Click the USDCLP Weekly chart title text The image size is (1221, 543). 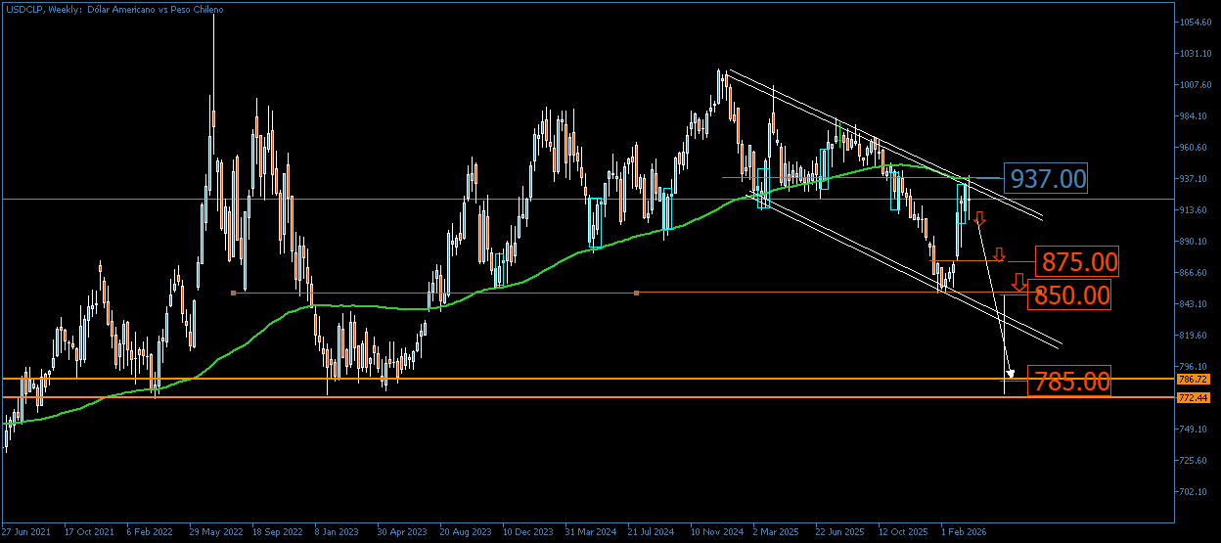click(x=113, y=9)
